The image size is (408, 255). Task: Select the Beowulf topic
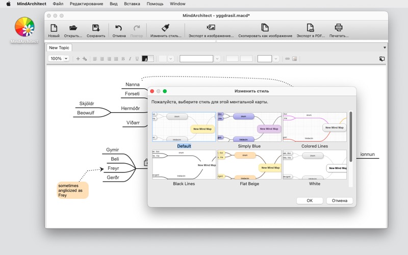(x=86, y=113)
